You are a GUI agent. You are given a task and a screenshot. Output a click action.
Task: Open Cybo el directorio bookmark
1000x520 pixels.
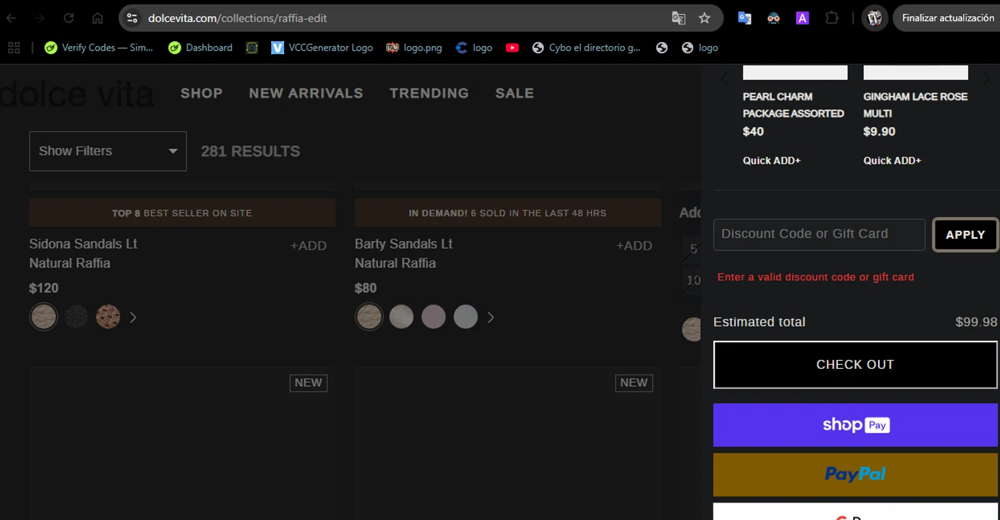click(587, 47)
